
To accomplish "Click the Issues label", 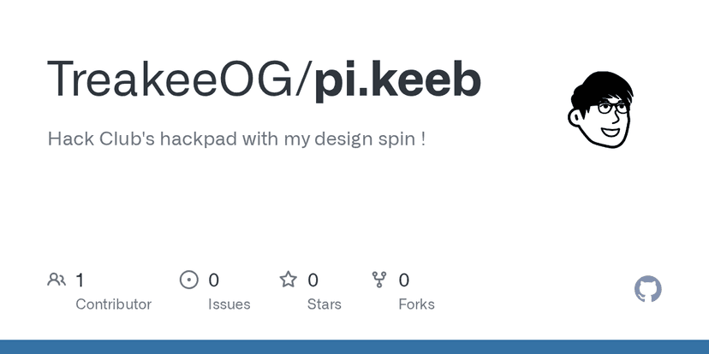I will click(x=229, y=304).
